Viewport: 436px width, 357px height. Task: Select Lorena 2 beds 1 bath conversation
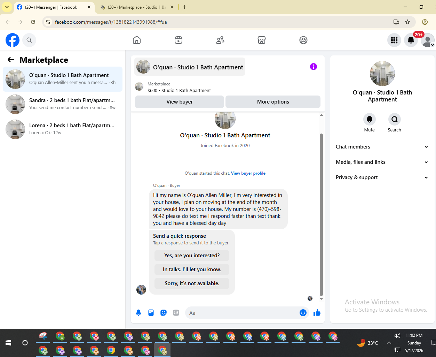click(x=63, y=129)
